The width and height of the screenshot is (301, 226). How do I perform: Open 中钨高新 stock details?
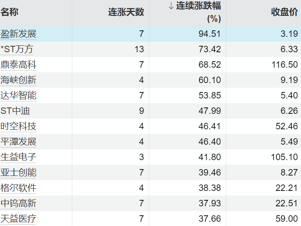click(18, 203)
